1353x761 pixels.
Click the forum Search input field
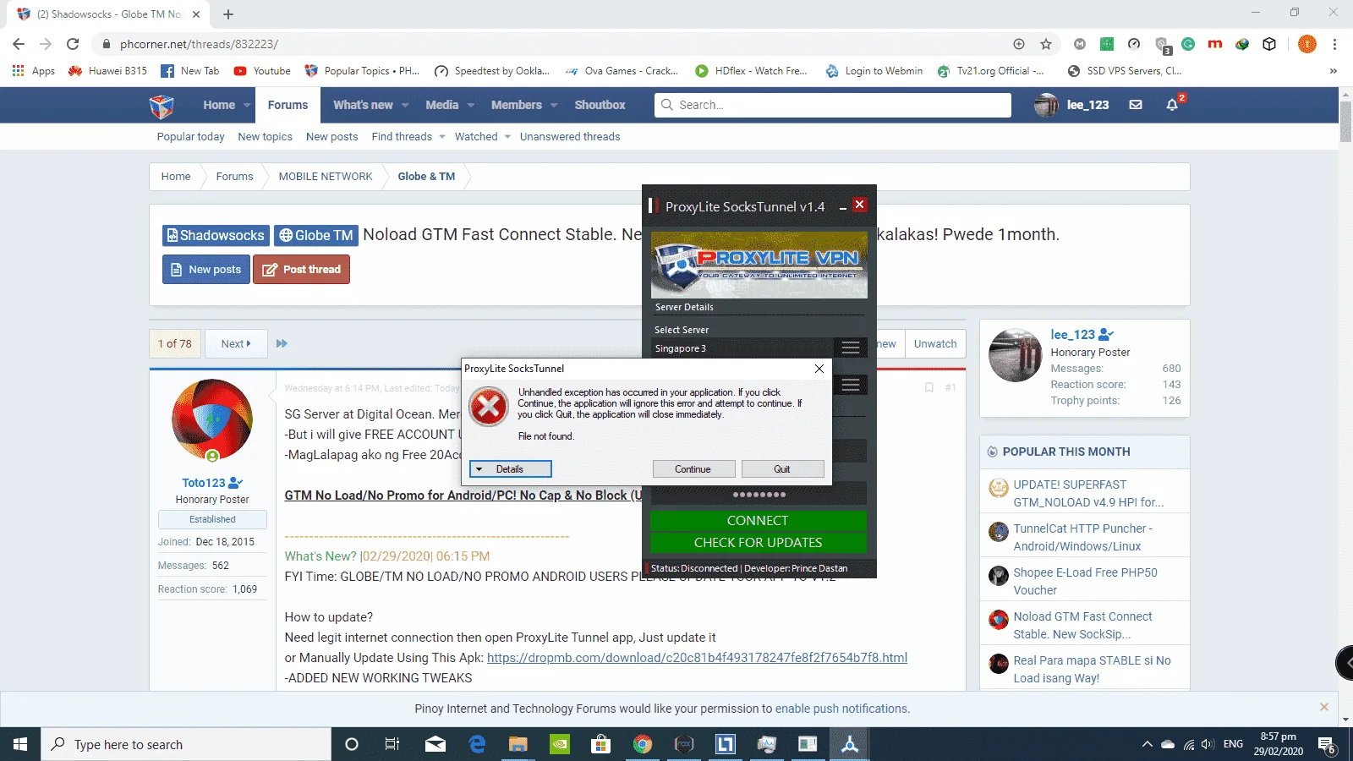point(833,105)
